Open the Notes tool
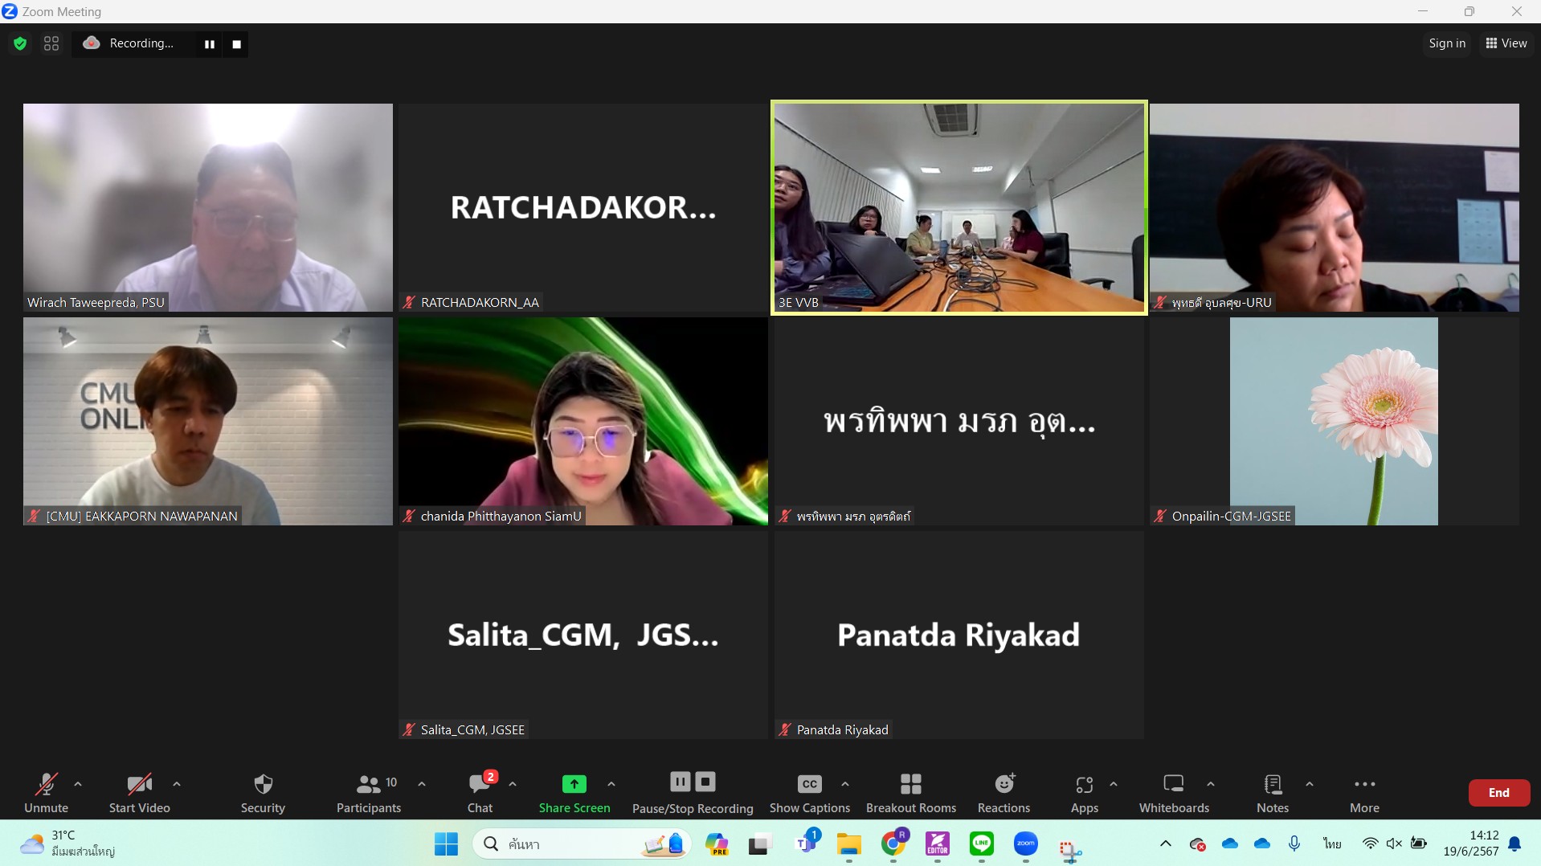Image resolution: width=1541 pixels, height=866 pixels. 1272,792
